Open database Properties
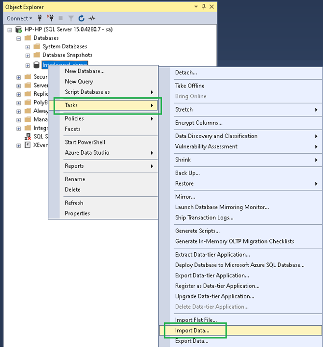323x348 pixels. (103, 213)
